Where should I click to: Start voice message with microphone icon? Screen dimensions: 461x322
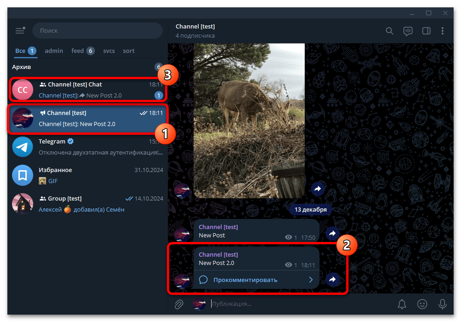pos(442,304)
